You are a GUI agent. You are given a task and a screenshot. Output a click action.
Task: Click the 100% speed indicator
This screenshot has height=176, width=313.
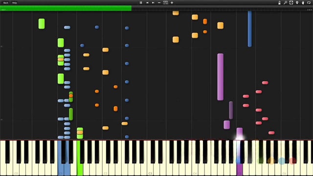pos(165,2)
